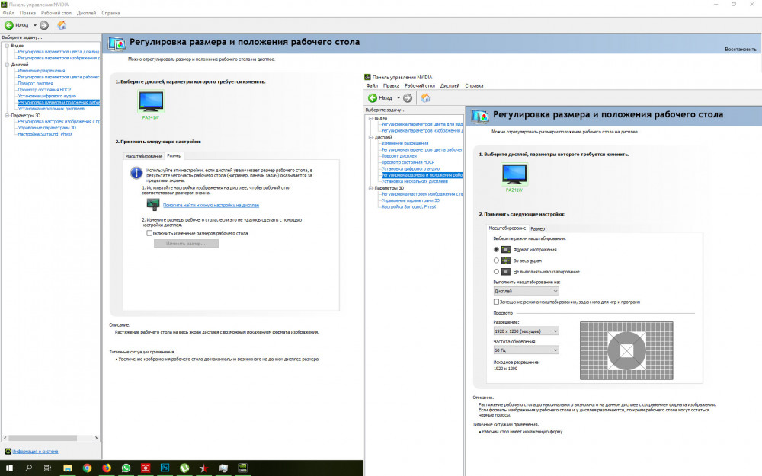Select 'Формат изображения' radio button

pos(496,249)
